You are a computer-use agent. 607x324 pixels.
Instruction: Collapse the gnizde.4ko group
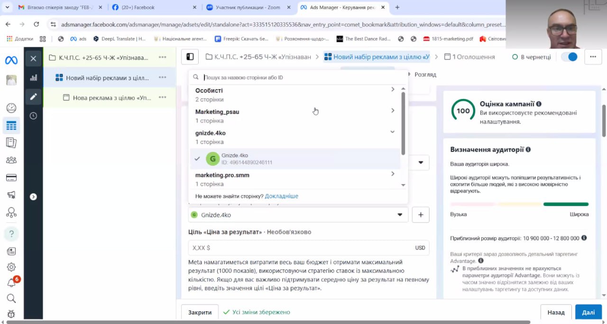pyautogui.click(x=392, y=132)
